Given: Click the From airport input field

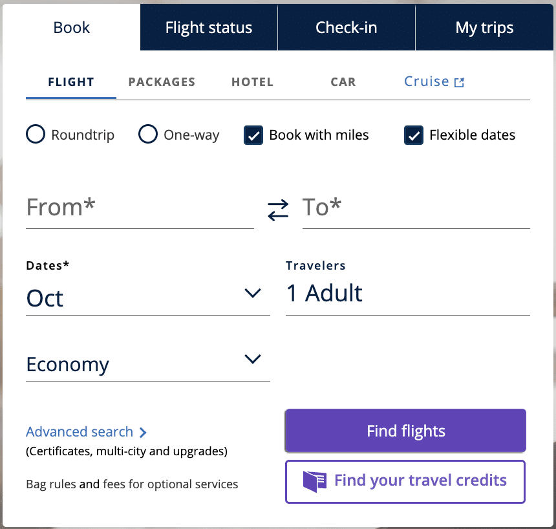Looking at the screenshot, I should [x=140, y=208].
